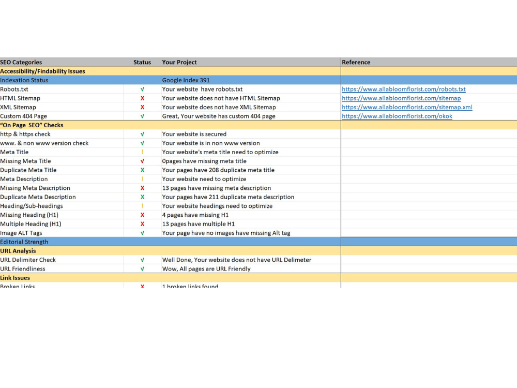Viewport: 517px width, 388px height.
Task: Select 'Your website does not have HTML Sitemap'
Action: 251,98
